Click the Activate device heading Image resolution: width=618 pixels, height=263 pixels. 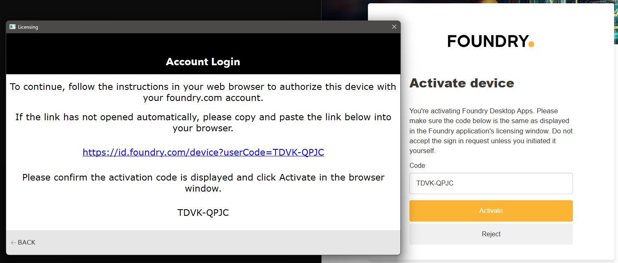coord(462,83)
